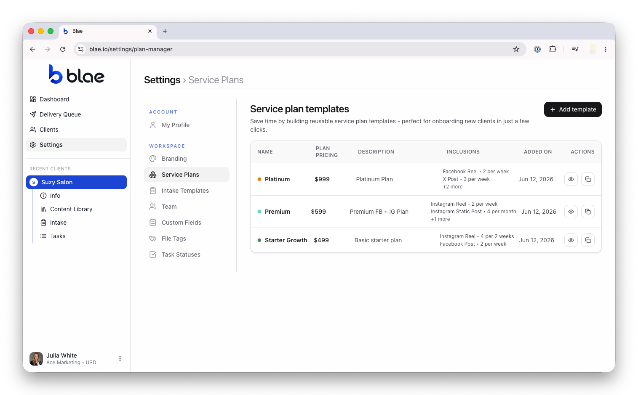Screen dimensions: 638x395
Task: Bookmark this page with star icon
Action: pyautogui.click(x=516, y=49)
